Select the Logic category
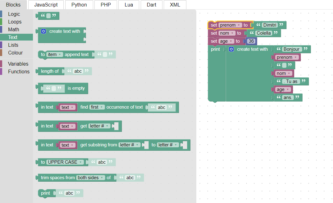Screen dimensions: 333x203 coord(14,14)
